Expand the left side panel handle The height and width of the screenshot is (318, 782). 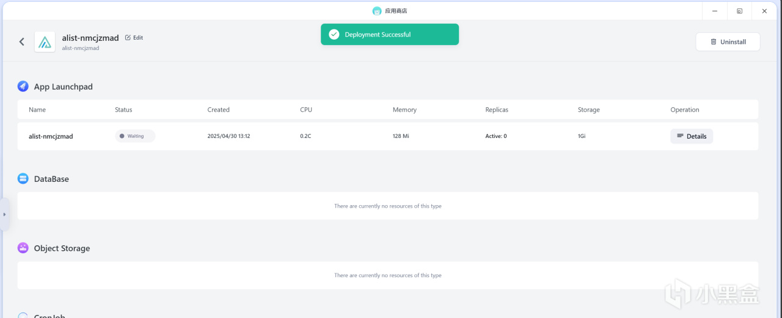tap(4, 214)
